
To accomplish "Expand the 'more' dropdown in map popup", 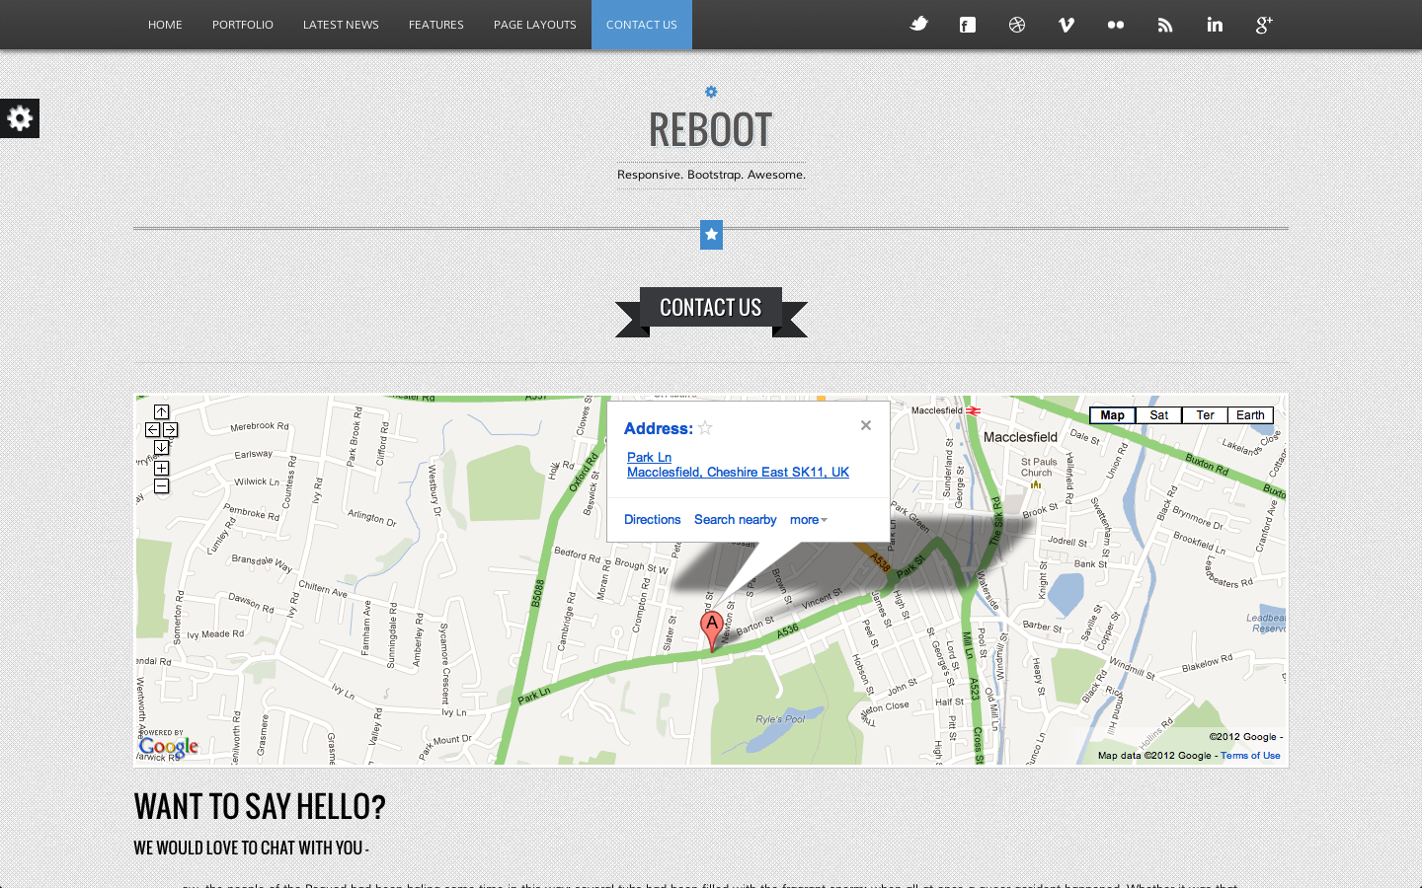I will 808,520.
